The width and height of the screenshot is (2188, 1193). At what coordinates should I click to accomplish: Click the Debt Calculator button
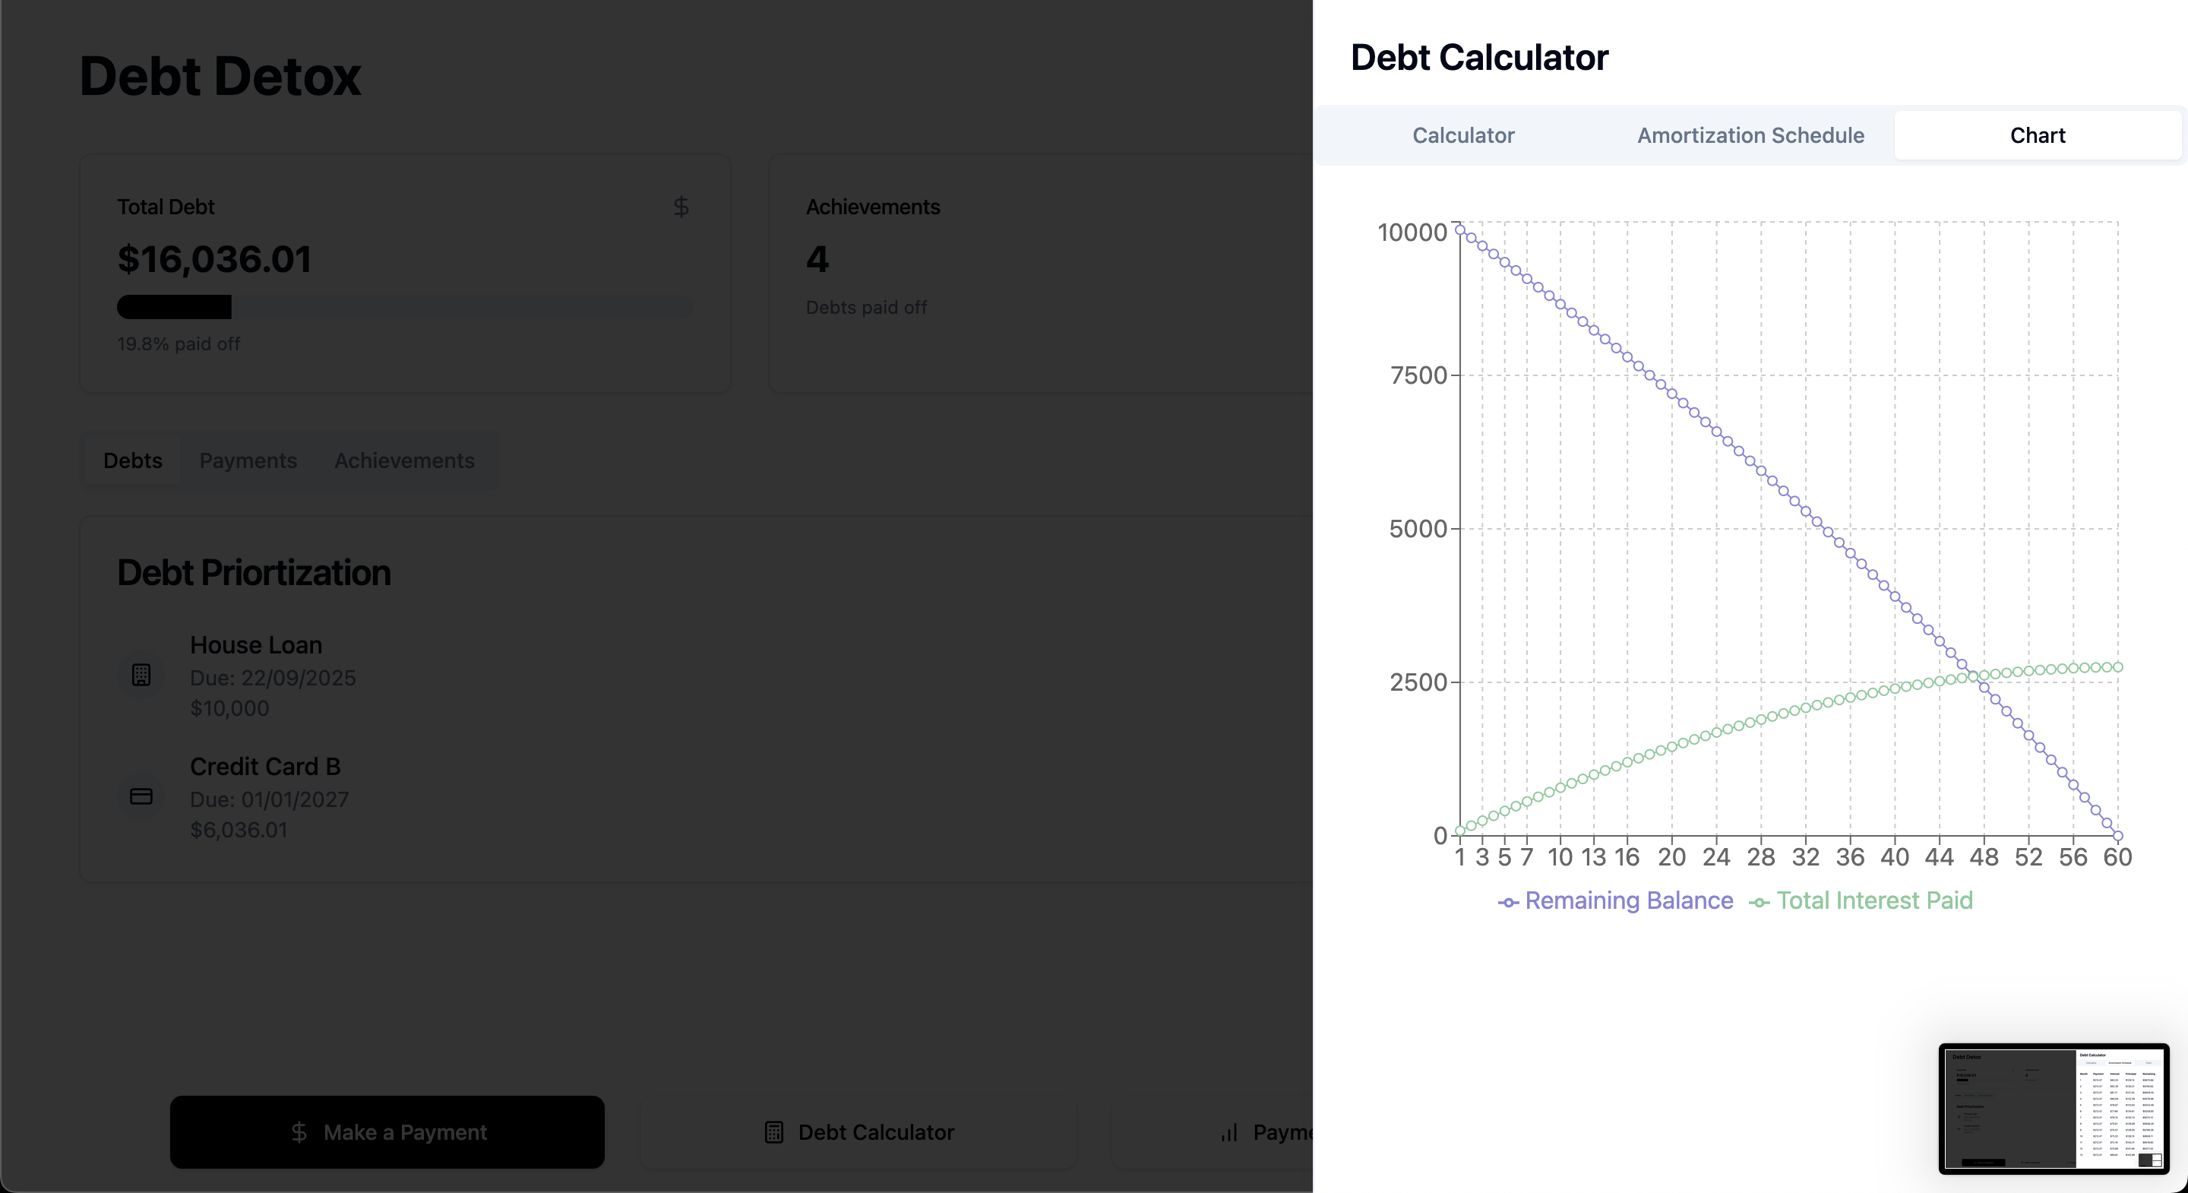[x=858, y=1131]
